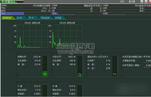Click the C: 盘 label
151x97 pixels.
click(20, 86)
